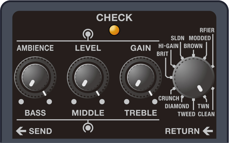The image size is (229, 143).
Task: Select the CLEAN amp type label
Action: (206, 114)
